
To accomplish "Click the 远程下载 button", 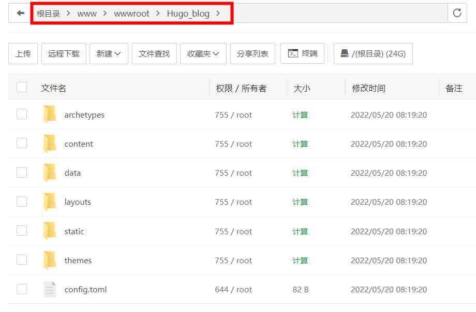I will point(64,53).
